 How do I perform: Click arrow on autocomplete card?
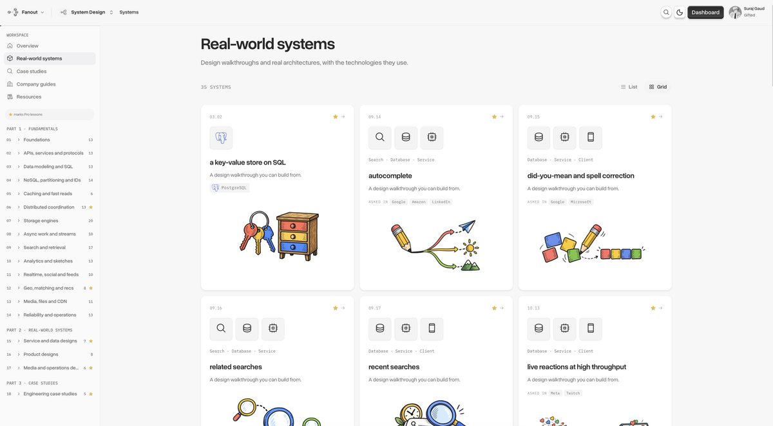click(502, 116)
